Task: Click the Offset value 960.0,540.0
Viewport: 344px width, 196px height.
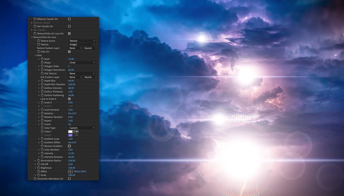Action: (x=80, y=171)
